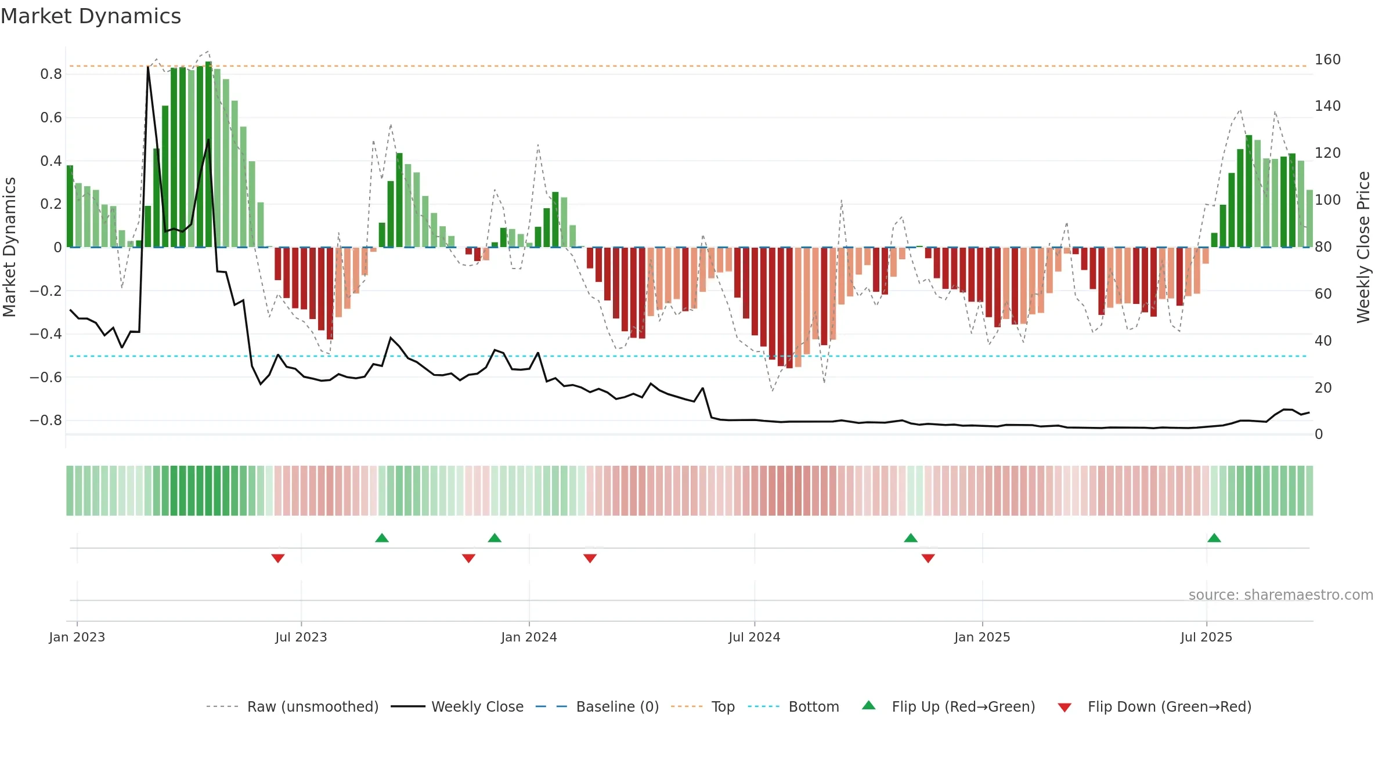This screenshot has width=1393, height=783.
Task: Click the red Flip Down triangle in legend
Action: click(1064, 708)
